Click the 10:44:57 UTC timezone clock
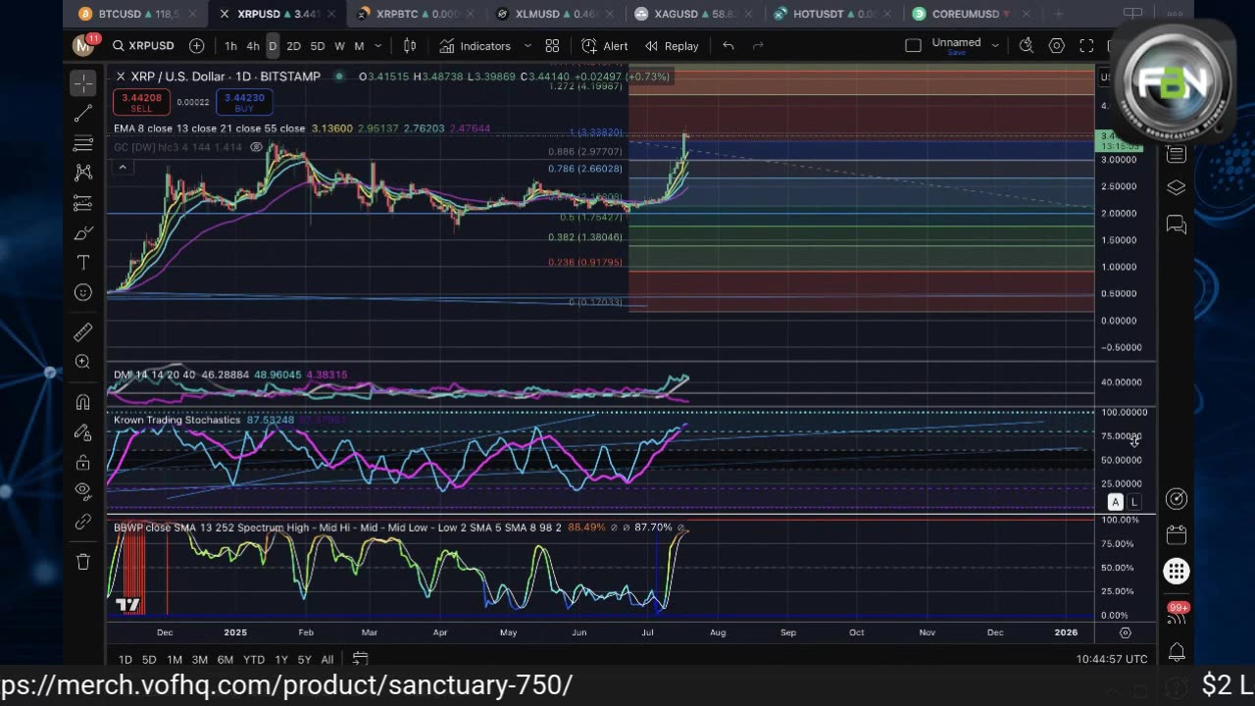 click(x=1112, y=659)
